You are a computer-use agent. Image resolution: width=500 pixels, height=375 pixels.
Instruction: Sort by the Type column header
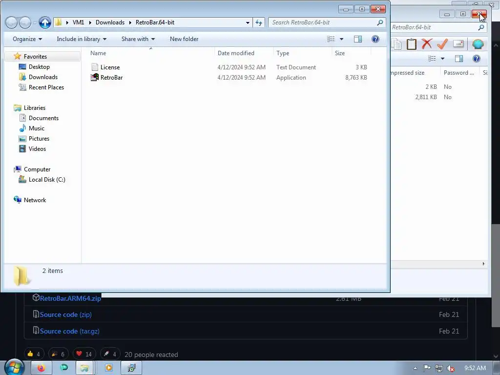tap(303, 53)
